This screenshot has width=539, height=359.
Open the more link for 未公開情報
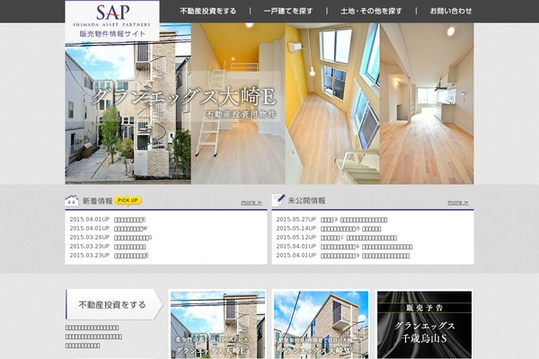point(458,202)
